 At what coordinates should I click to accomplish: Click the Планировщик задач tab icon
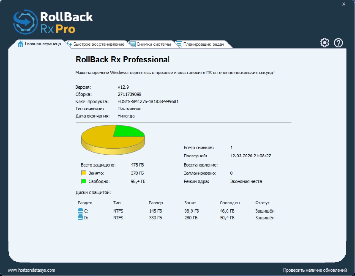coord(179,44)
